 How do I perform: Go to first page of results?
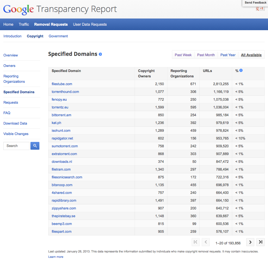(x=195, y=242)
